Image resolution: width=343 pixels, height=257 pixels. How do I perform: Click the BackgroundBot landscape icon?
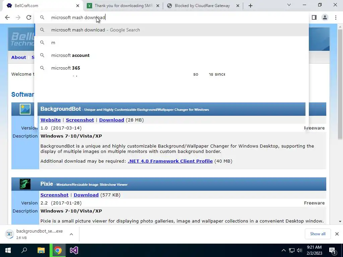(25, 109)
